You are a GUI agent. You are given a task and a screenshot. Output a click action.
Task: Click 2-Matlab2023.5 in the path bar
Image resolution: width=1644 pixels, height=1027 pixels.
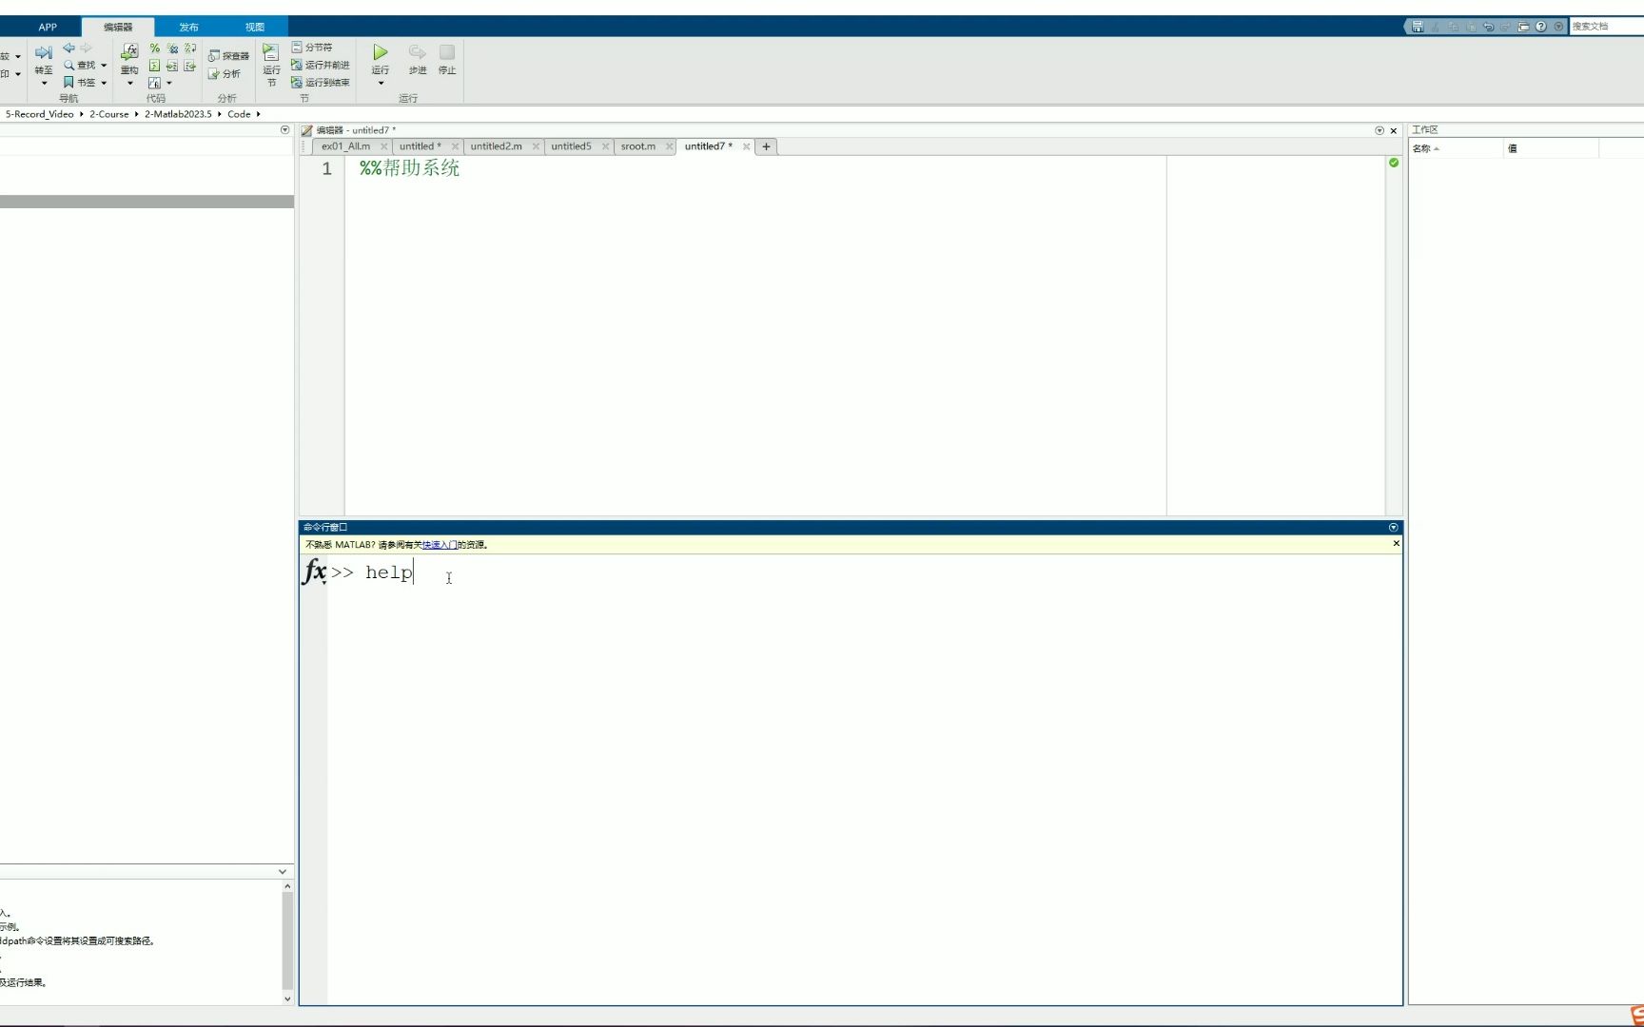tap(178, 114)
